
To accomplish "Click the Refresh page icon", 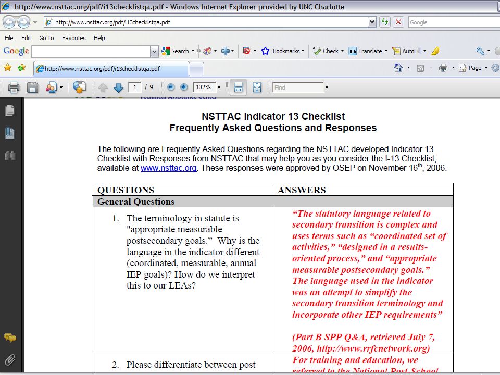I will click(385, 22).
